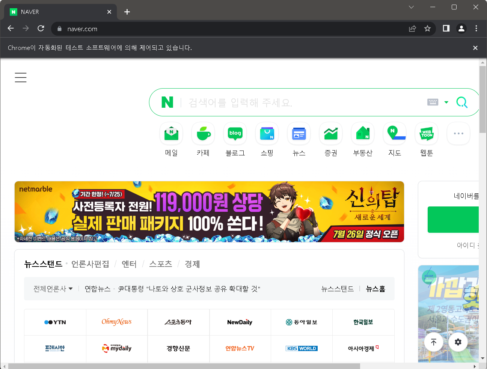Open the 부동산 real estate shortcut icon
Image resolution: width=487 pixels, height=369 pixels.
[363, 133]
